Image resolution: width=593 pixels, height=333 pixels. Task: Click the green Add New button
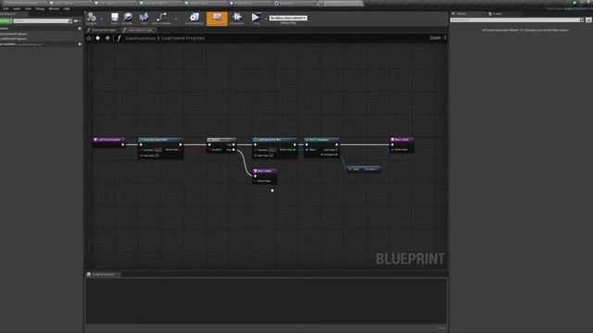pyautogui.click(x=6, y=20)
